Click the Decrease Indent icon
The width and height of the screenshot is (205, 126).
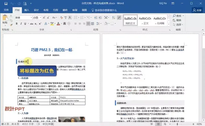(96, 18)
